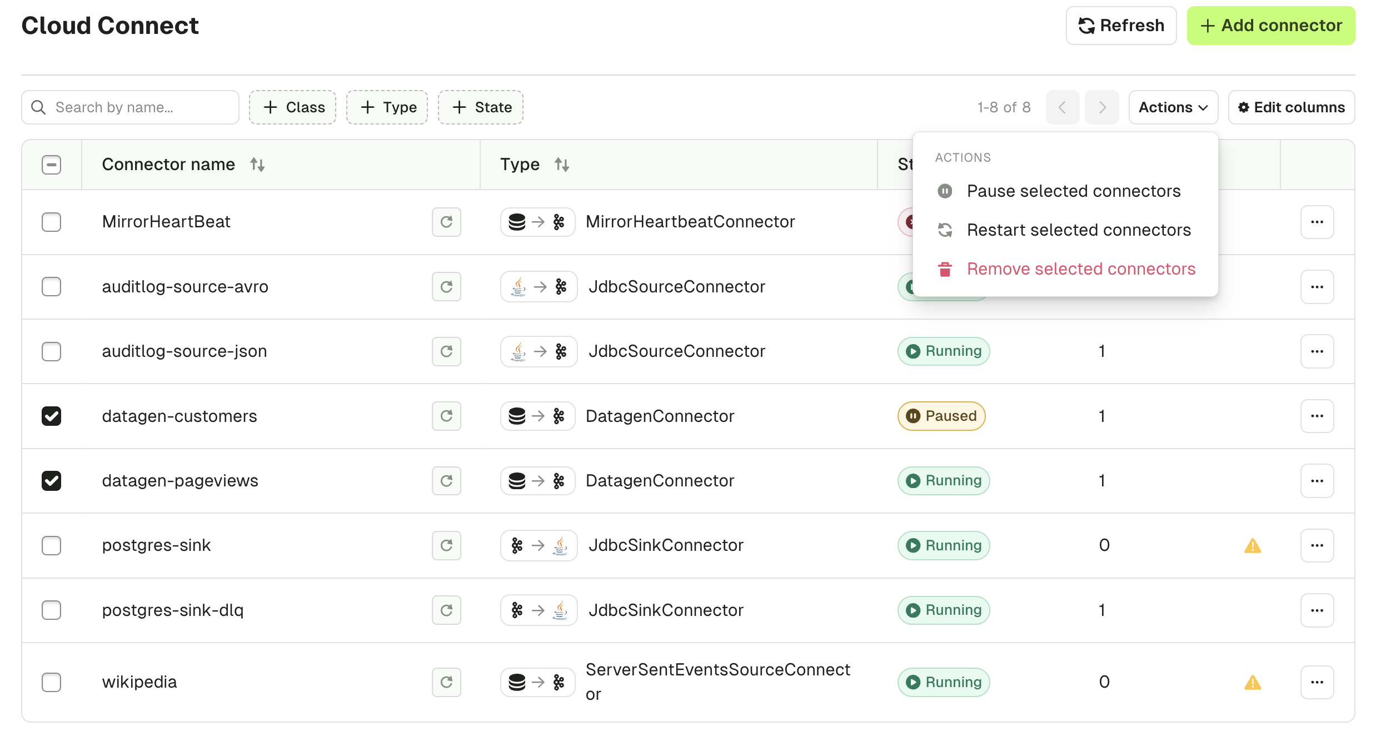The image size is (1376, 736).
Task: Select the wikipedia checkbox
Action: click(51, 682)
